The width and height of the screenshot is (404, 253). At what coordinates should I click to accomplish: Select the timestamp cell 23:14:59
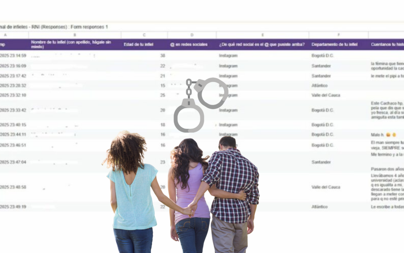13,55
